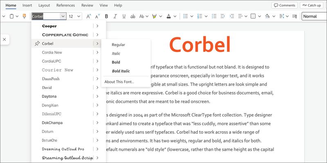Open the Layout tab
Screen dimensions: 327x163
44,5
